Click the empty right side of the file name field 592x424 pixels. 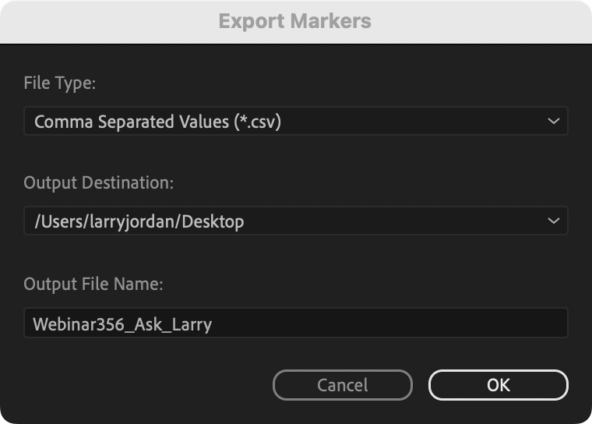428,323
